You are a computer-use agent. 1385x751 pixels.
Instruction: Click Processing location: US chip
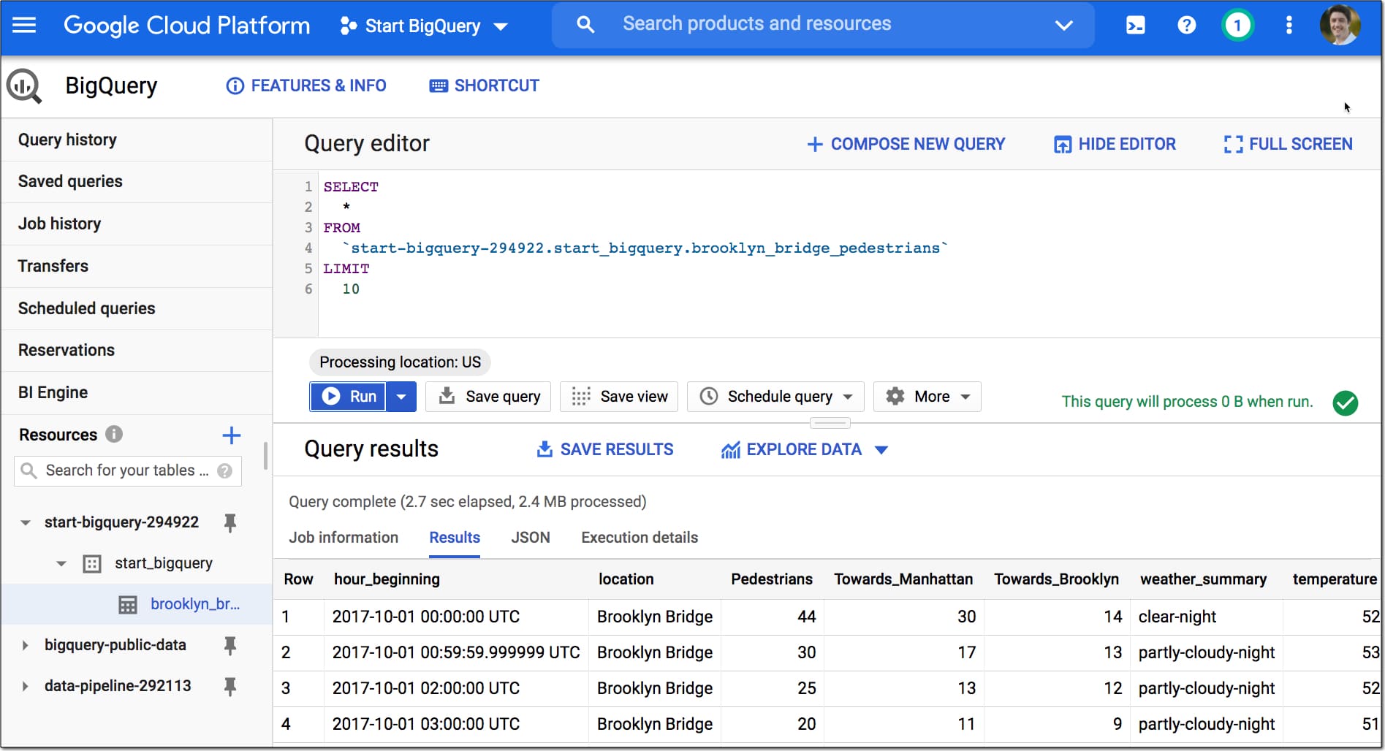[x=400, y=362]
